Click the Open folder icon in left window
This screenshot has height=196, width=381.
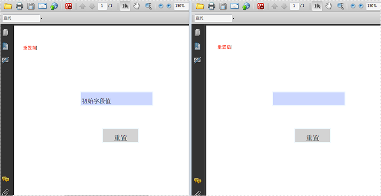(8, 6)
